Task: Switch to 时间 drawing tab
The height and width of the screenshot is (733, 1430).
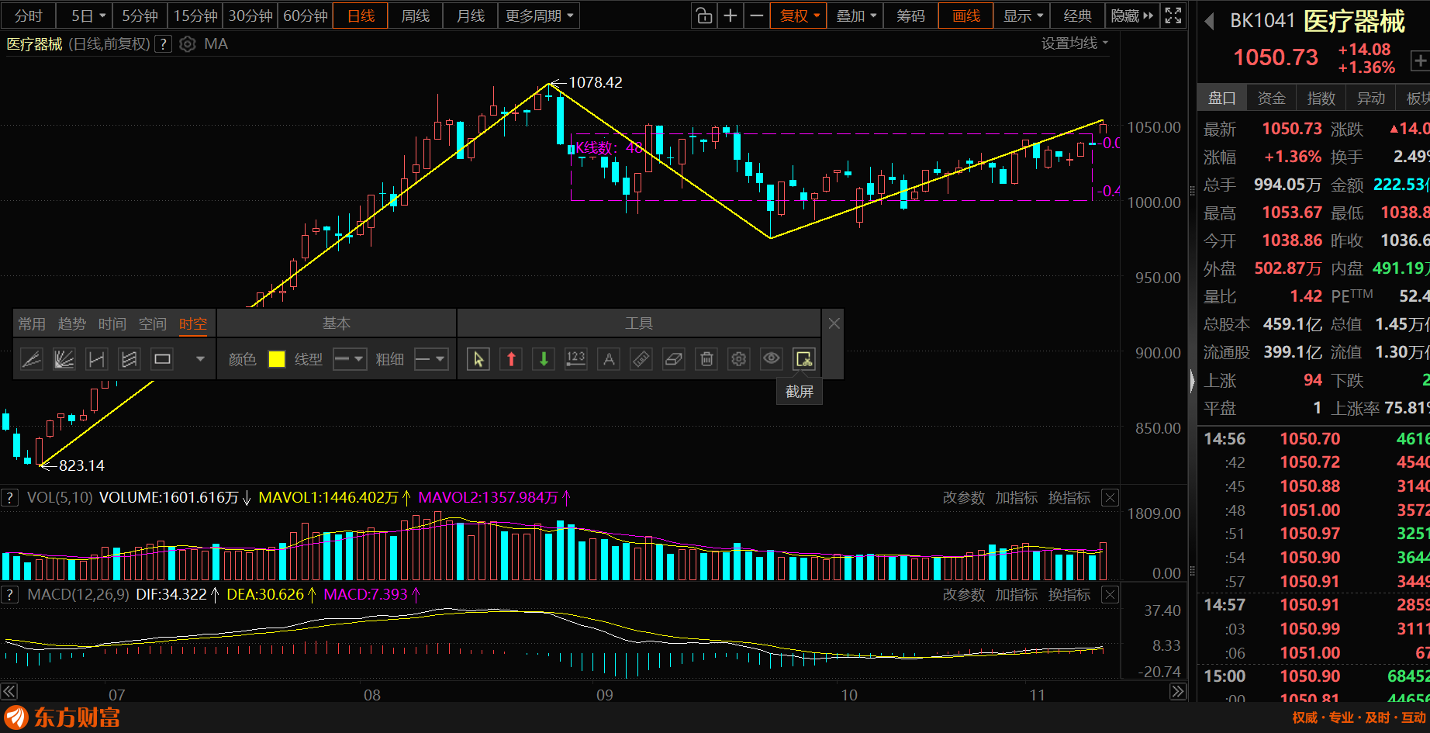Action: click(112, 323)
